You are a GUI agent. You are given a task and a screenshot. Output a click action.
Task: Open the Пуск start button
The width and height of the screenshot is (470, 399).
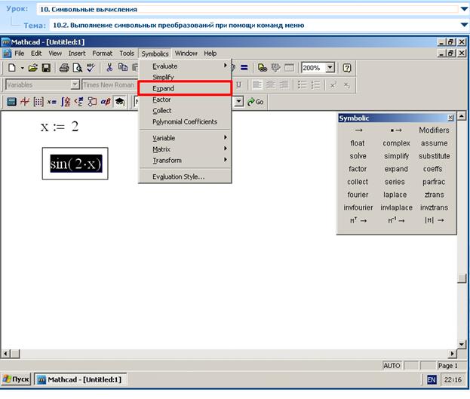click(x=16, y=379)
